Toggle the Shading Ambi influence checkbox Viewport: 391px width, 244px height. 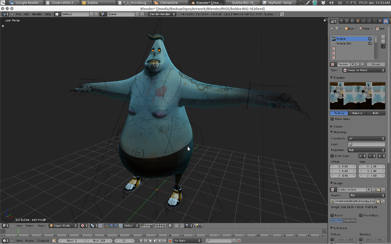(x=361, y=240)
